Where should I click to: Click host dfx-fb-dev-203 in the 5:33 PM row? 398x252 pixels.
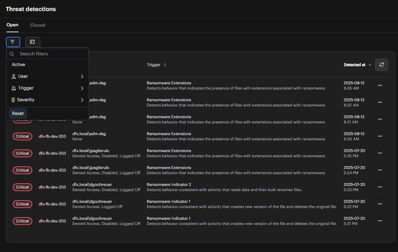pos(52,187)
